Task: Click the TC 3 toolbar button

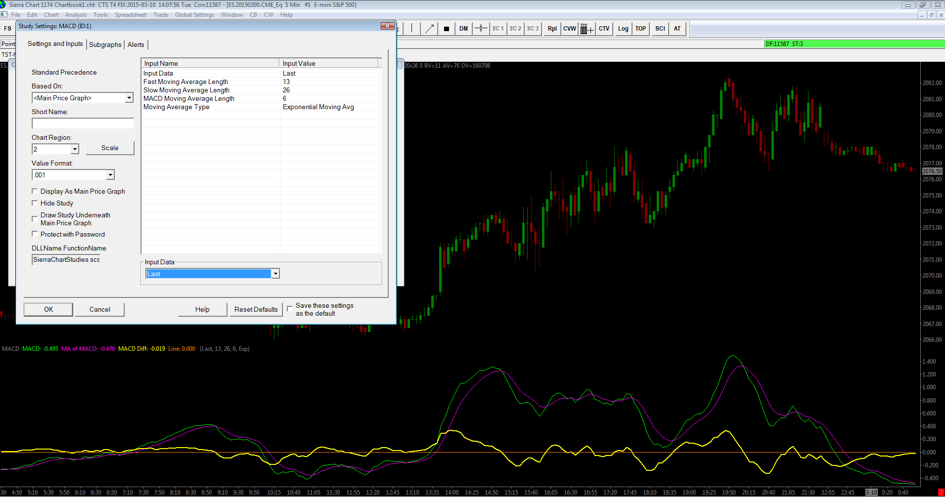Action: [x=533, y=29]
